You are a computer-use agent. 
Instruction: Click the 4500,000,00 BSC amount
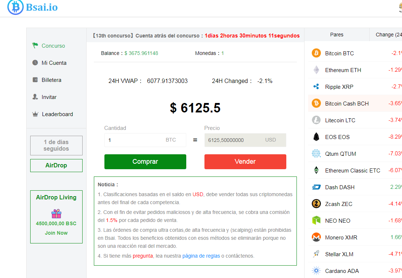pos(56,223)
